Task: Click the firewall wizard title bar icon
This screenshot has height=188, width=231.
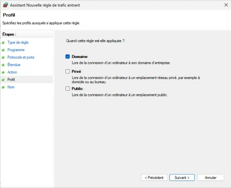Action: [x=5, y=5]
